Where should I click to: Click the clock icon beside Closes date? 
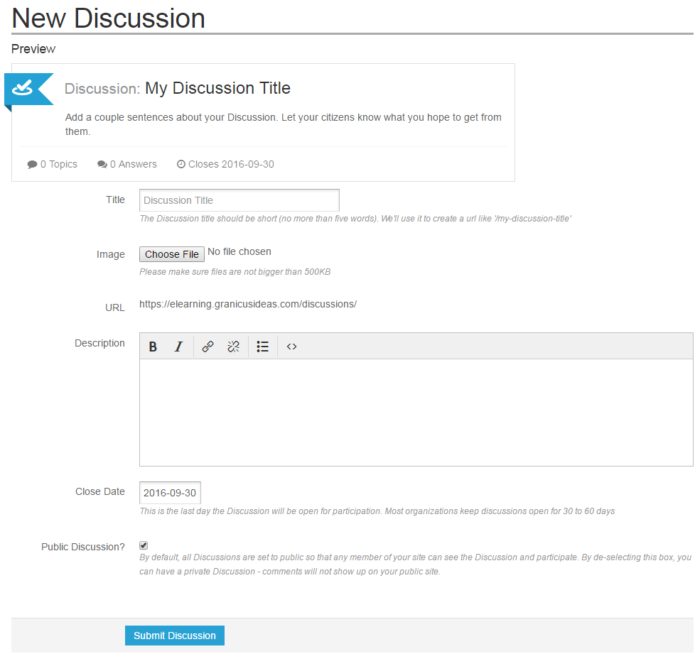pyautogui.click(x=181, y=164)
